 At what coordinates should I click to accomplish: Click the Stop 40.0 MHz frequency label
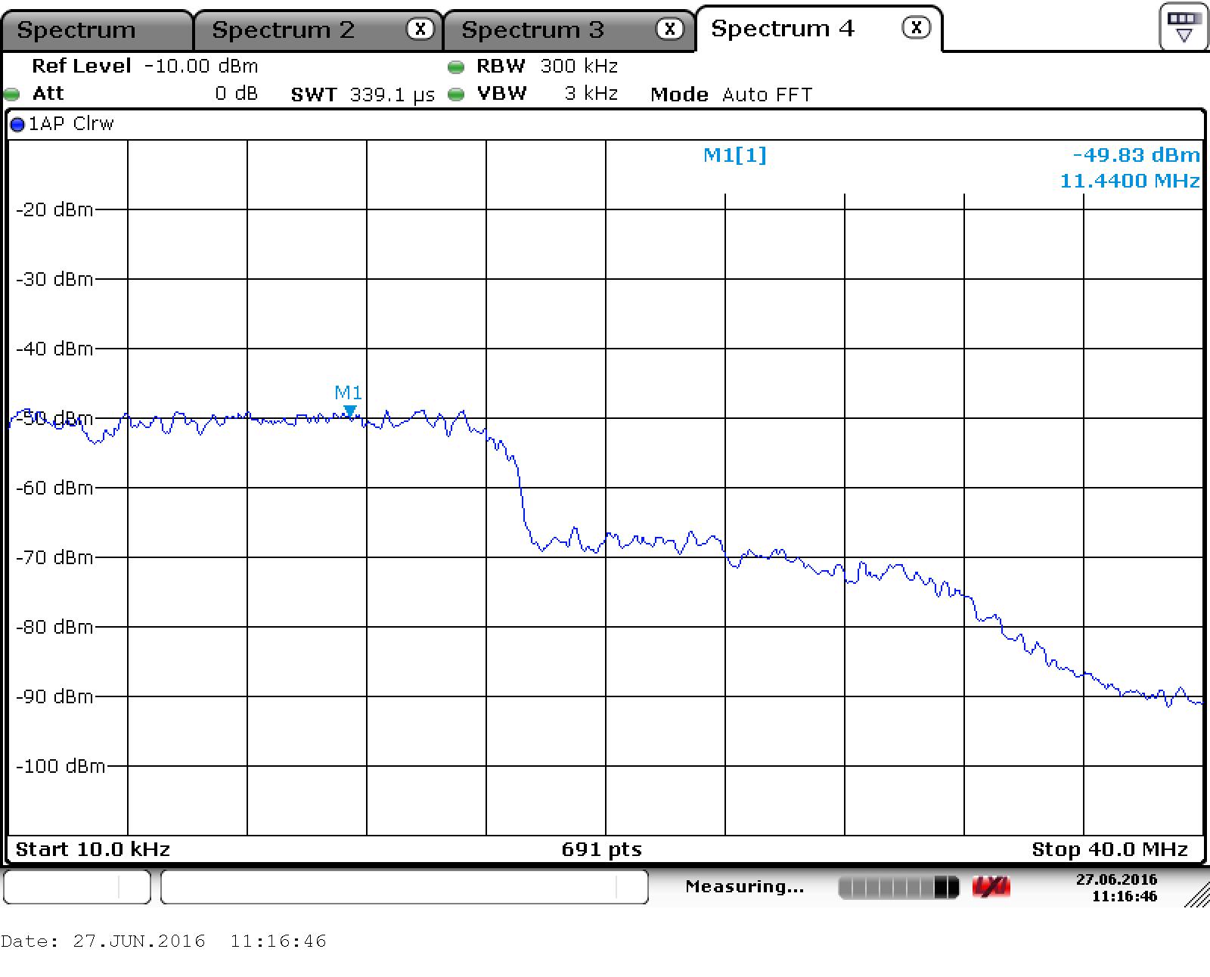pos(1109,849)
